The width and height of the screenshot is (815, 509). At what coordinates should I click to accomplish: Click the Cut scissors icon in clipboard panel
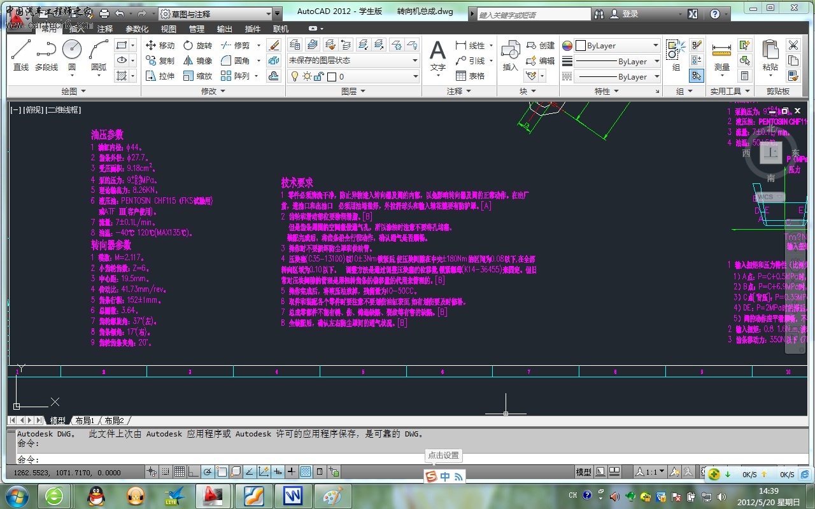[793, 45]
